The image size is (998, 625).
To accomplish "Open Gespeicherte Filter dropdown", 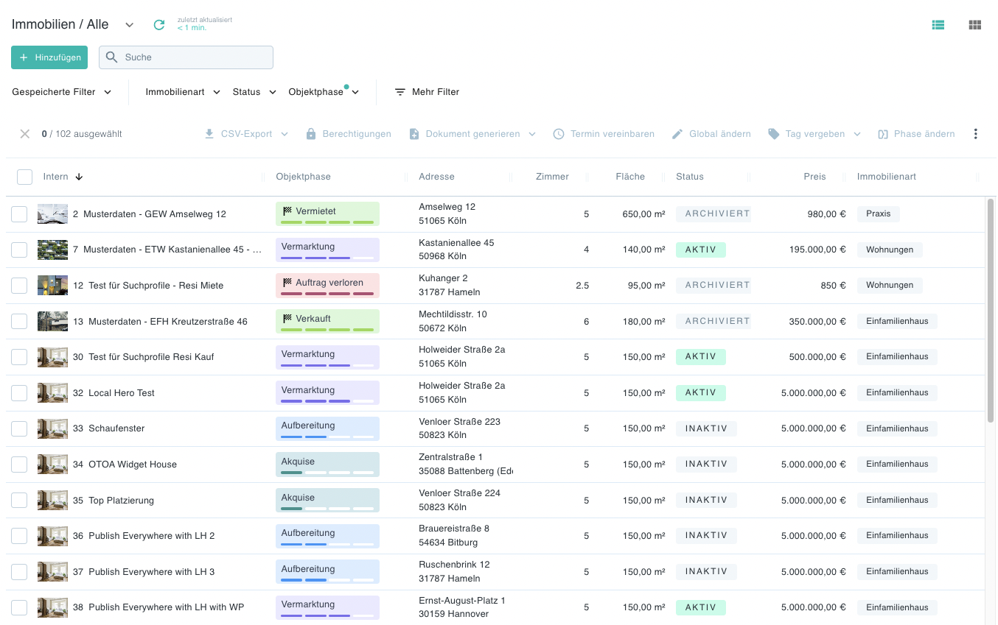I will point(62,92).
